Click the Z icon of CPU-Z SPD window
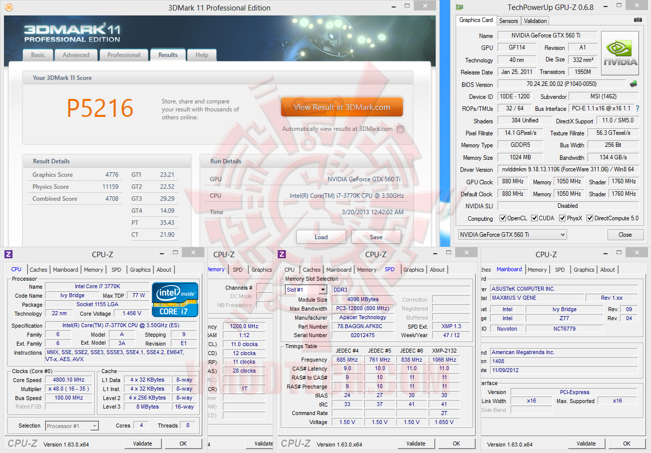The height and width of the screenshot is (453, 651). point(282,254)
